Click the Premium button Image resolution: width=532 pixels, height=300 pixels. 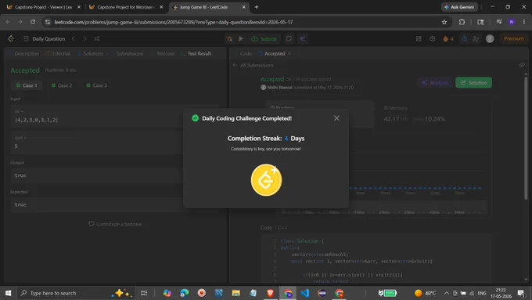pyautogui.click(x=514, y=38)
